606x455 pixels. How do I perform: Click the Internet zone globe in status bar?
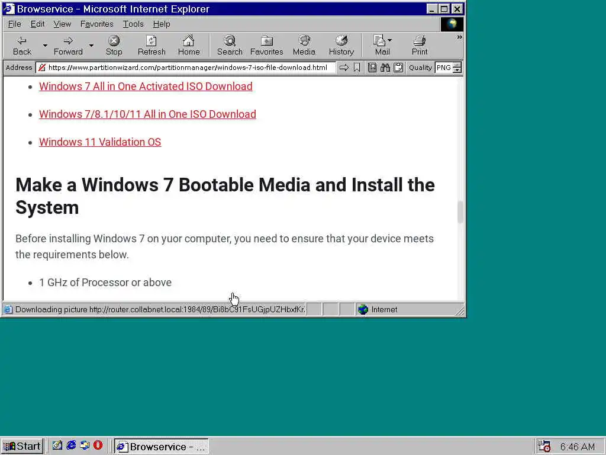click(x=363, y=309)
